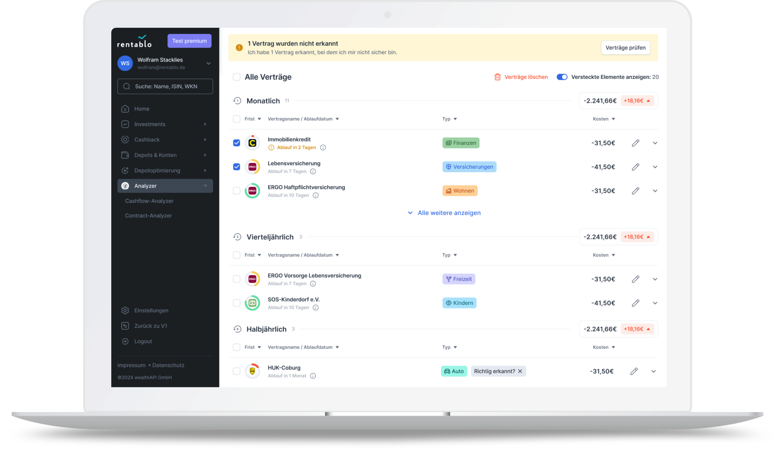This screenshot has width=780, height=451.
Task: Select all in Vierteljährlich header checkbox
Action: (x=237, y=255)
